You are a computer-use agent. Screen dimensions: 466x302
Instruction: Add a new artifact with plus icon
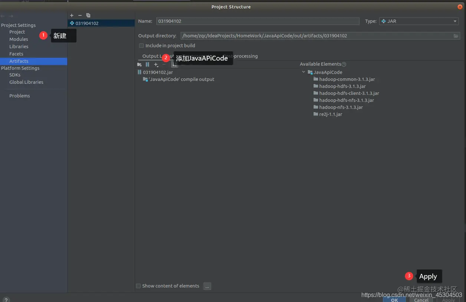pos(72,15)
